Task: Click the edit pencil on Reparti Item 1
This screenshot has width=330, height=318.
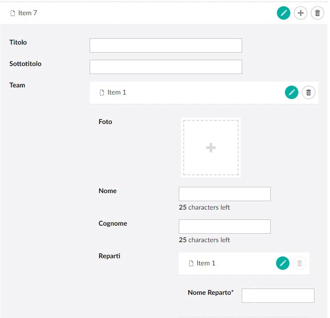Action: click(x=283, y=263)
